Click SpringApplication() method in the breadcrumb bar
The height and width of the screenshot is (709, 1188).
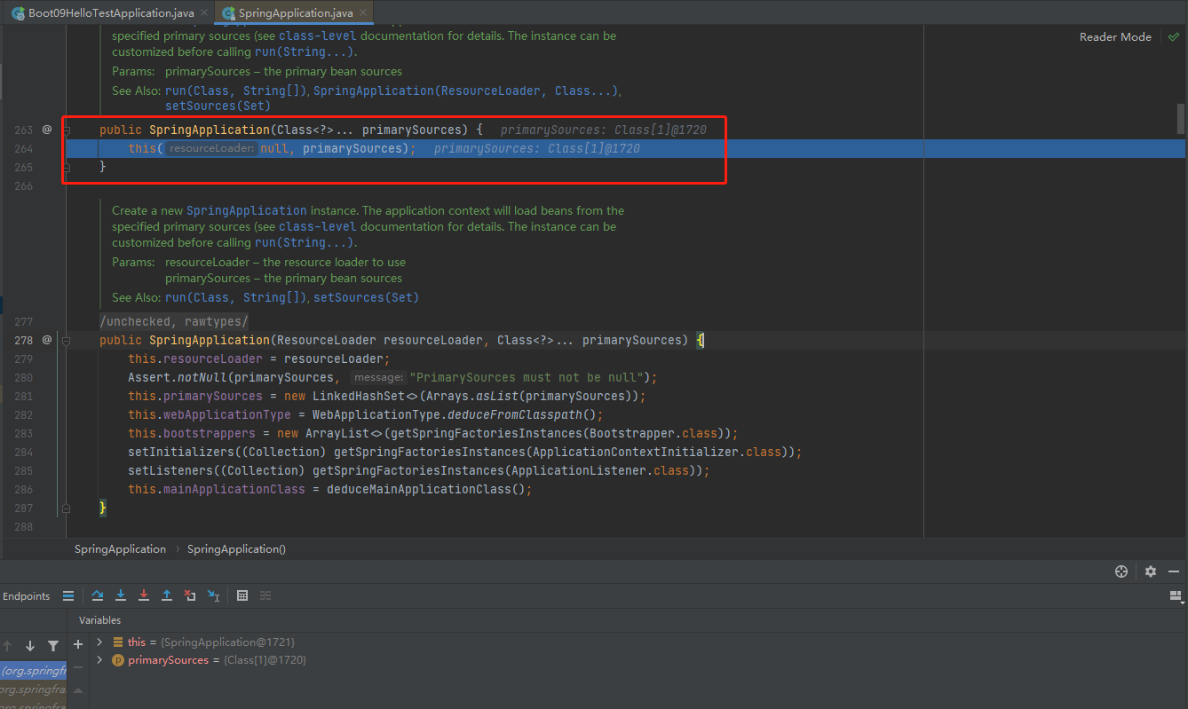pos(236,549)
